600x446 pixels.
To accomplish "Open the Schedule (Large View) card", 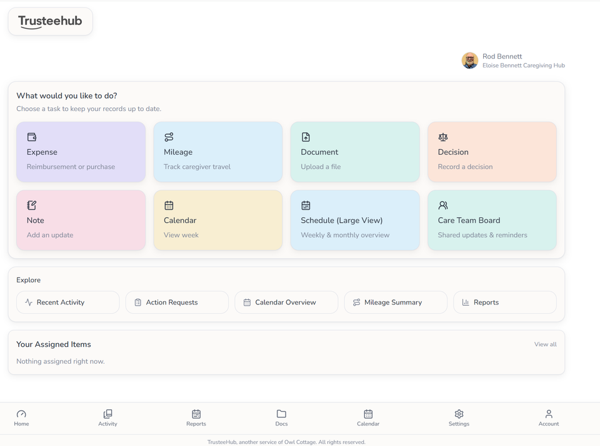I will [x=354, y=220].
